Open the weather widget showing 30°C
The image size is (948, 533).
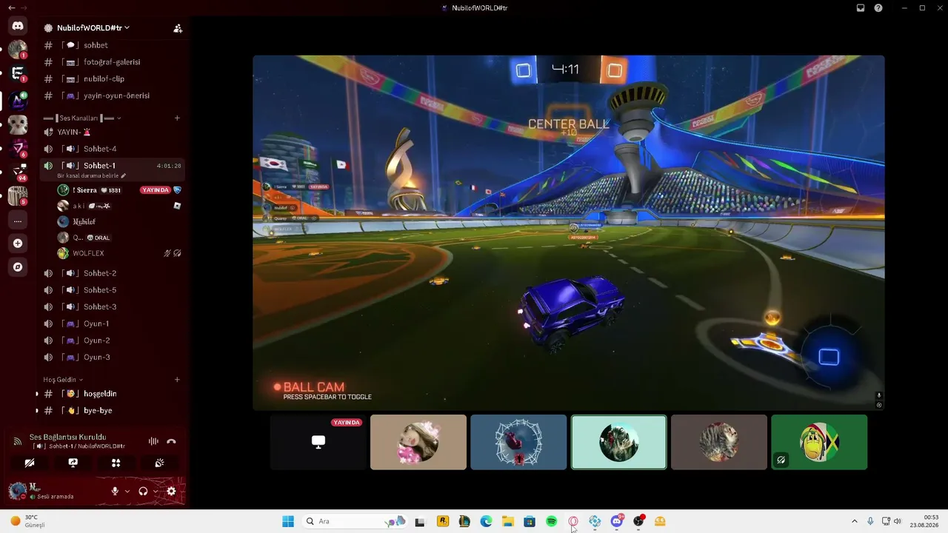(x=27, y=521)
